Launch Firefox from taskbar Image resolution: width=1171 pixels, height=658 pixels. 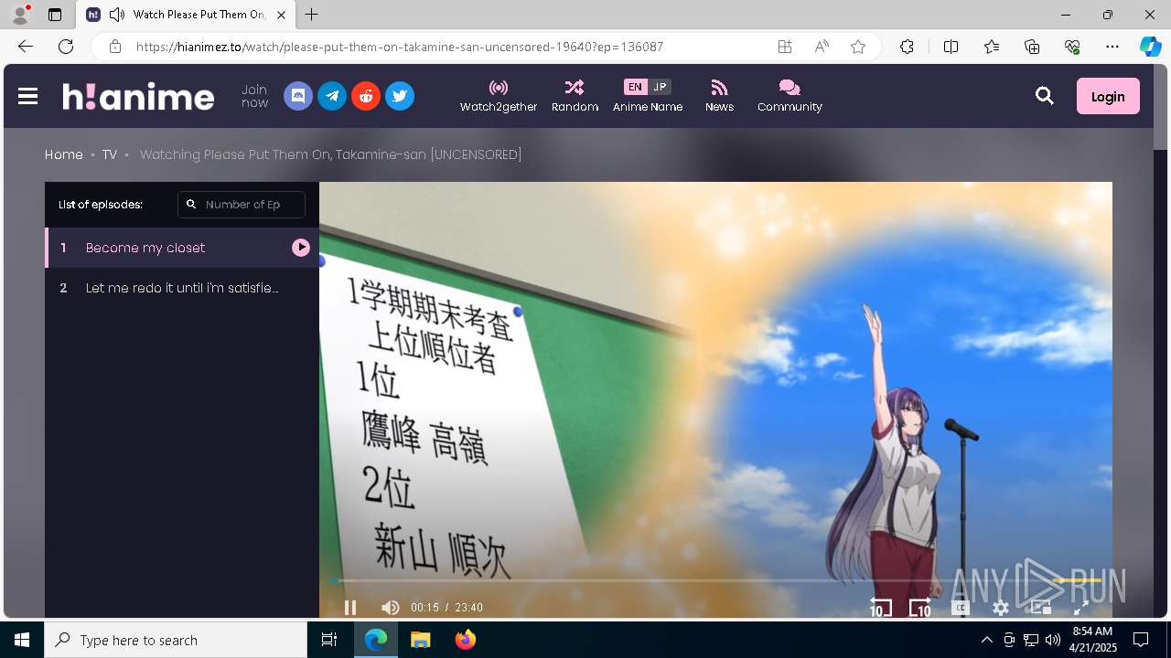[466, 640]
